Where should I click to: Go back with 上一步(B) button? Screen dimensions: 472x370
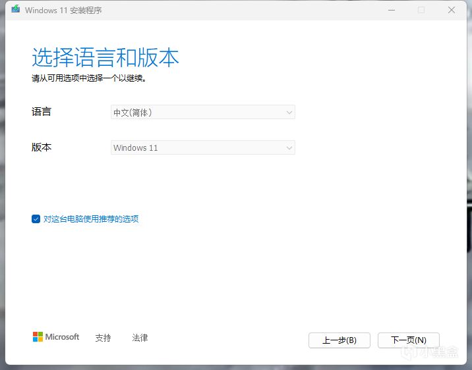coord(339,340)
